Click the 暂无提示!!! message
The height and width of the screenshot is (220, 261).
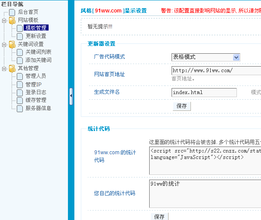click(x=100, y=27)
